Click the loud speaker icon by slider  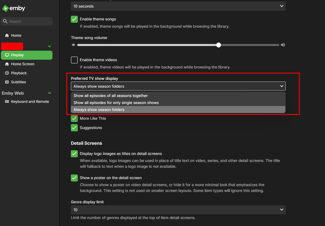click(x=282, y=45)
